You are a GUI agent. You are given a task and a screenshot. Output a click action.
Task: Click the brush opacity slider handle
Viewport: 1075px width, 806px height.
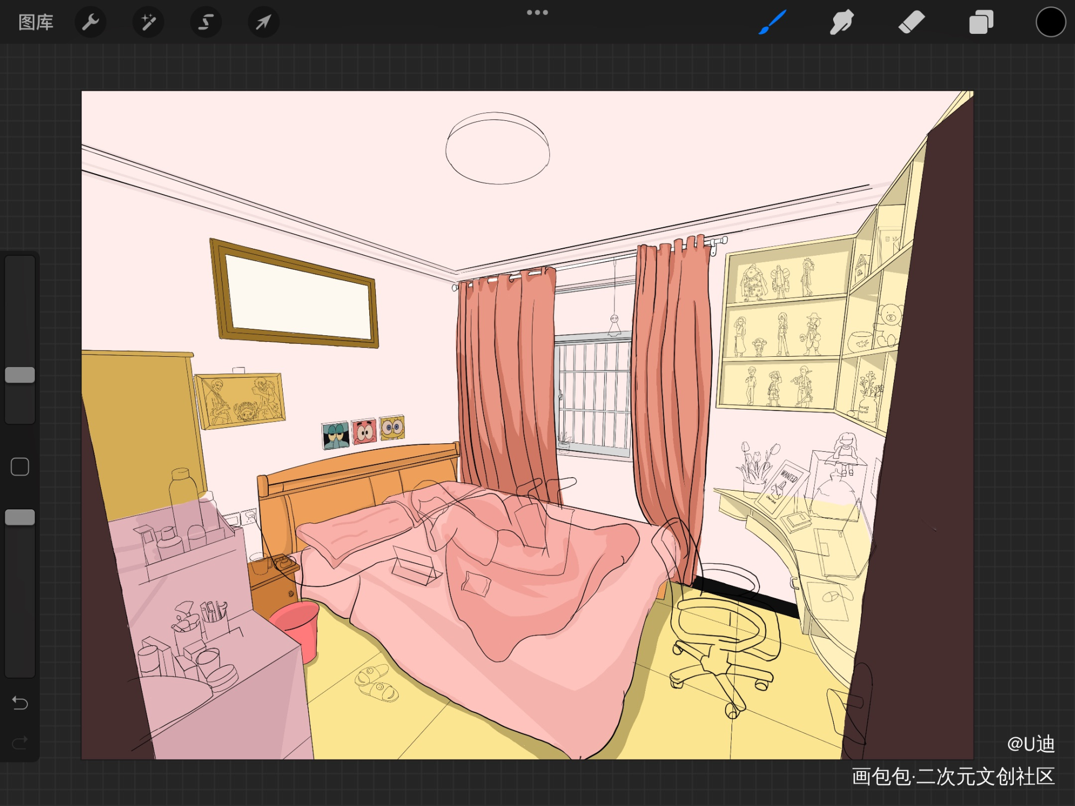pyautogui.click(x=20, y=517)
